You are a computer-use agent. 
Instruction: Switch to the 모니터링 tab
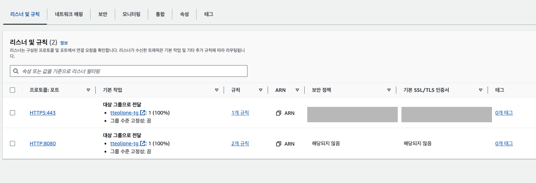(131, 14)
